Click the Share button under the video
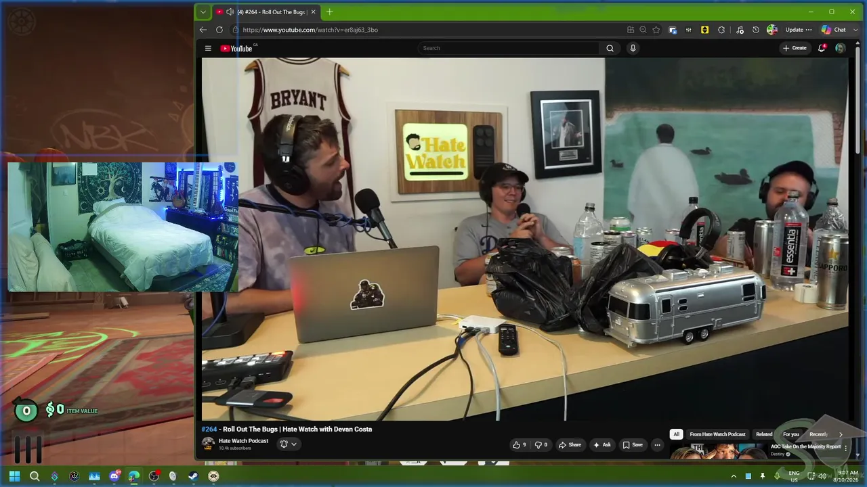The width and height of the screenshot is (867, 487). point(570,445)
